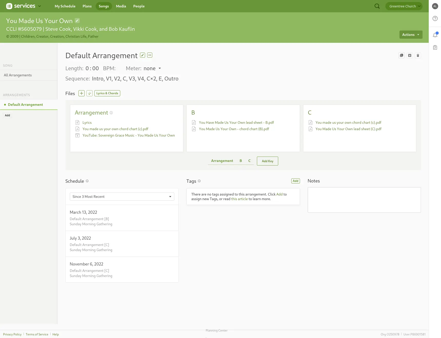Open the AL user avatar menu
Screen dimensions: 441x338
(x=435, y=6)
